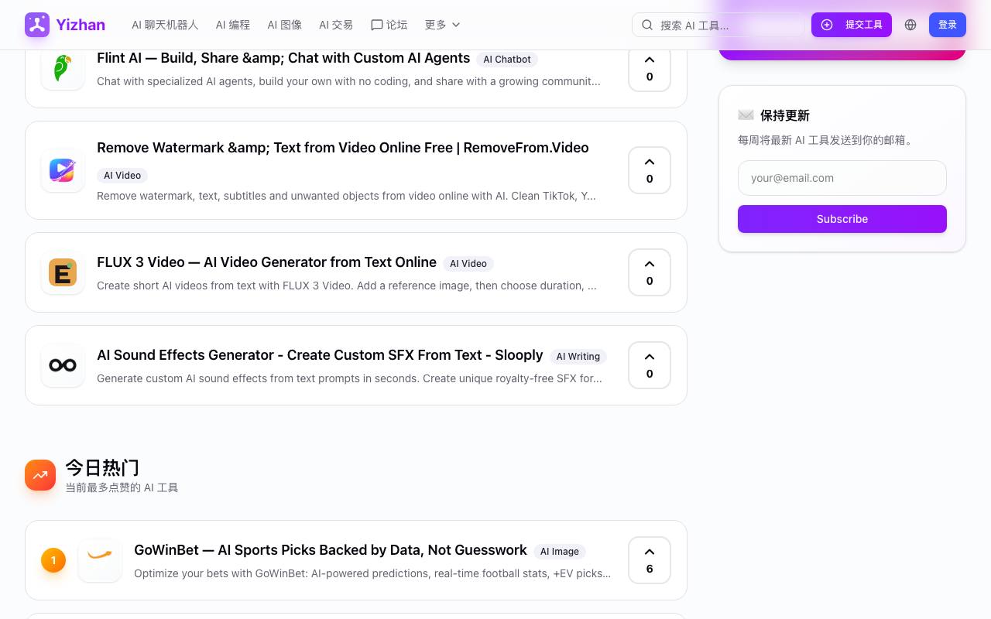Open the language globe icon
This screenshot has height=619, width=991.
[910, 25]
